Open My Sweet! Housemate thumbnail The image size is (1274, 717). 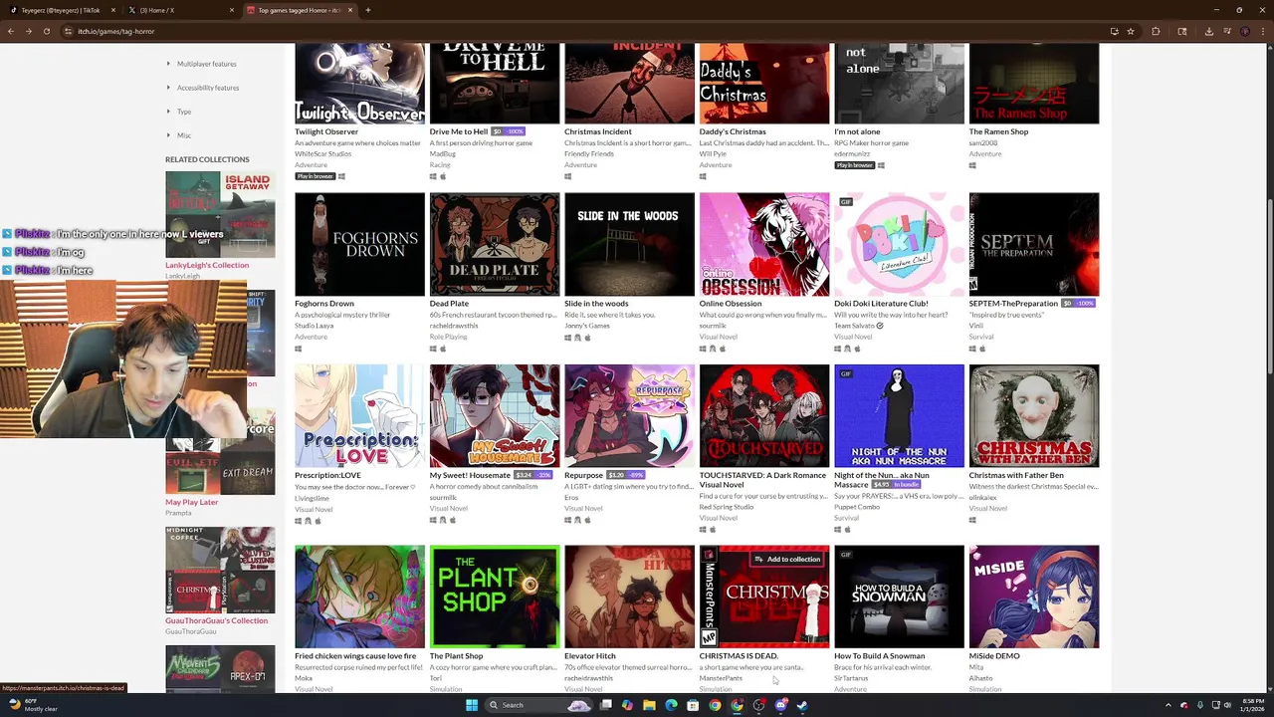tap(495, 416)
